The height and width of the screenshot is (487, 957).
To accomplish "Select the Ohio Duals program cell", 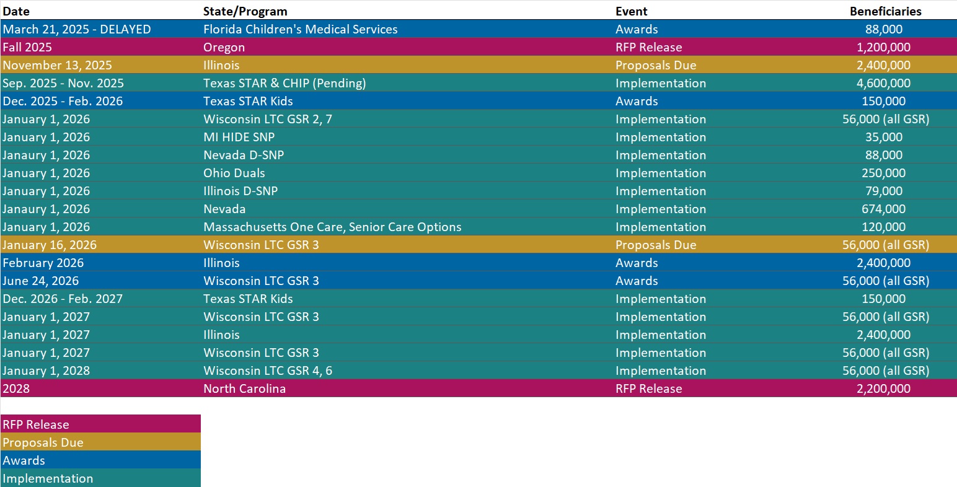I will 234,173.
